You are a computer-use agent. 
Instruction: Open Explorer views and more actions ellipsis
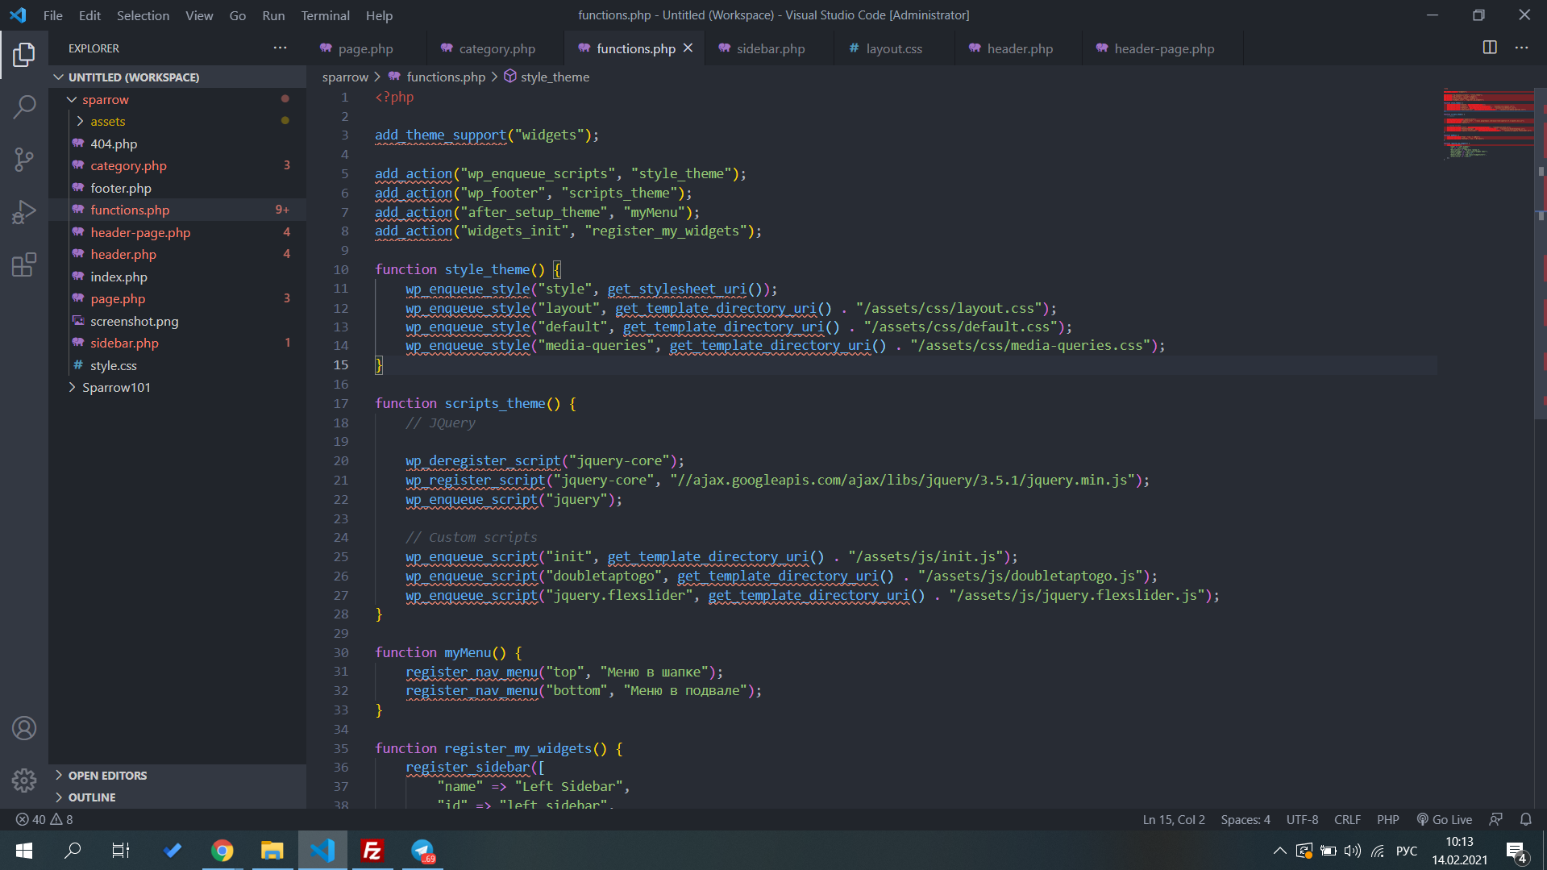coord(280,48)
